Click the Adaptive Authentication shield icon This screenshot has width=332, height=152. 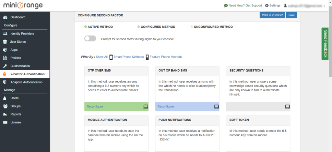pos(5,82)
